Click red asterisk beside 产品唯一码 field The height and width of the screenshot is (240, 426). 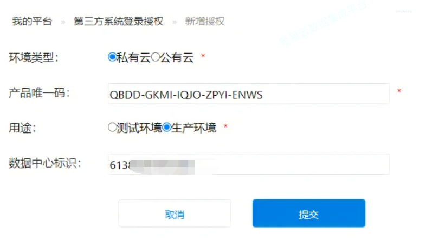click(x=399, y=91)
